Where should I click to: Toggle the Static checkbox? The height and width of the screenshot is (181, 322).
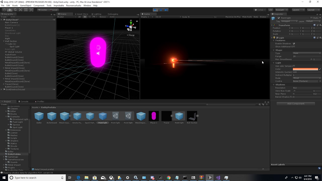point(311,18)
